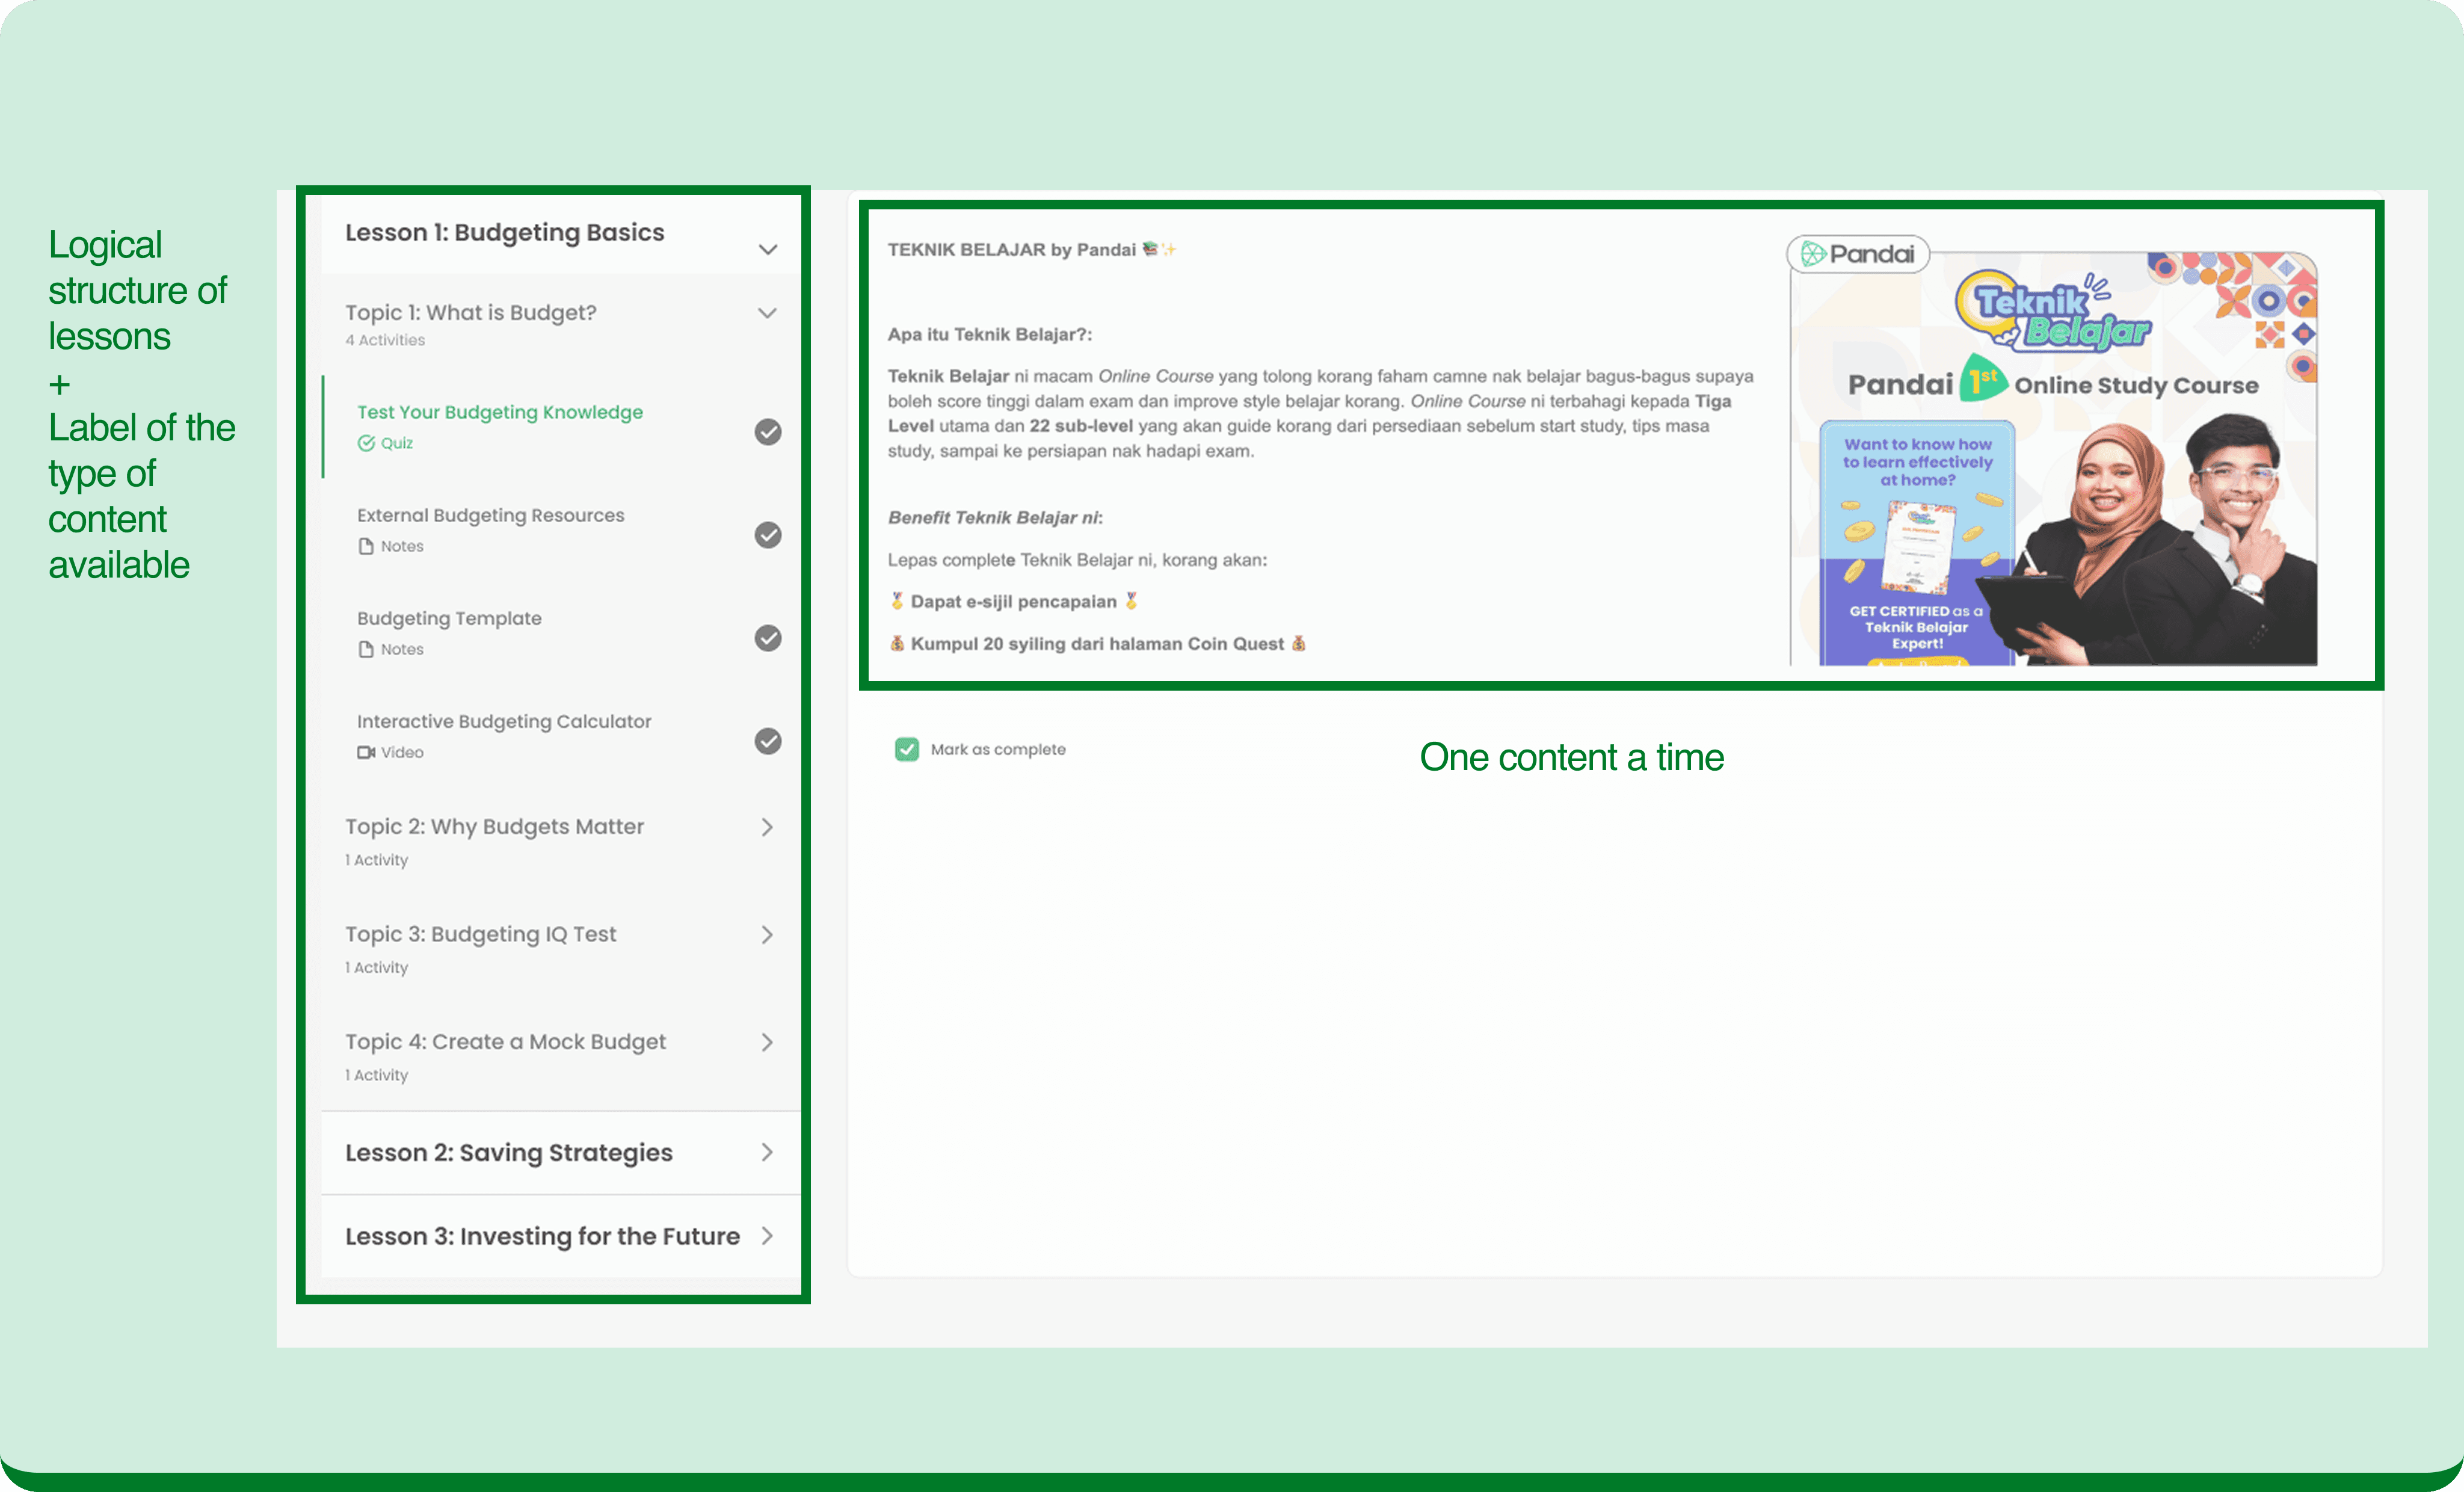The width and height of the screenshot is (2464, 1492).
Task: Expand Topic 3: Budgeting IQ Test arrow
Action: point(767,934)
